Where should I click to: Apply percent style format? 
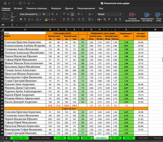105,19
